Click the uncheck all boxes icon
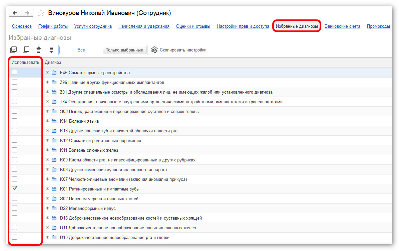This screenshot has height=251, width=399. [x=26, y=50]
